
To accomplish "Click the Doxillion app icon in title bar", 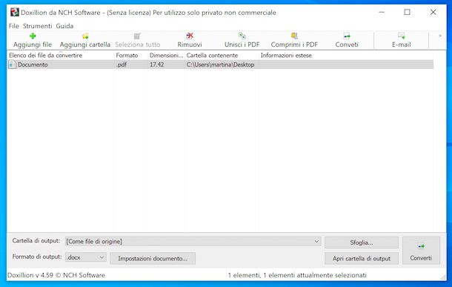I will [14, 12].
